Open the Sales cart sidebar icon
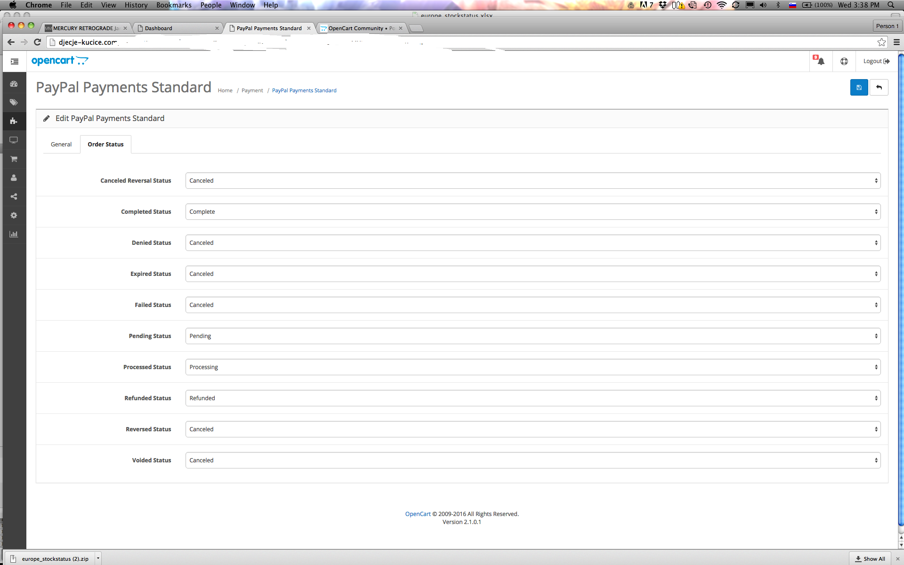This screenshot has height=565, width=904. [14, 159]
